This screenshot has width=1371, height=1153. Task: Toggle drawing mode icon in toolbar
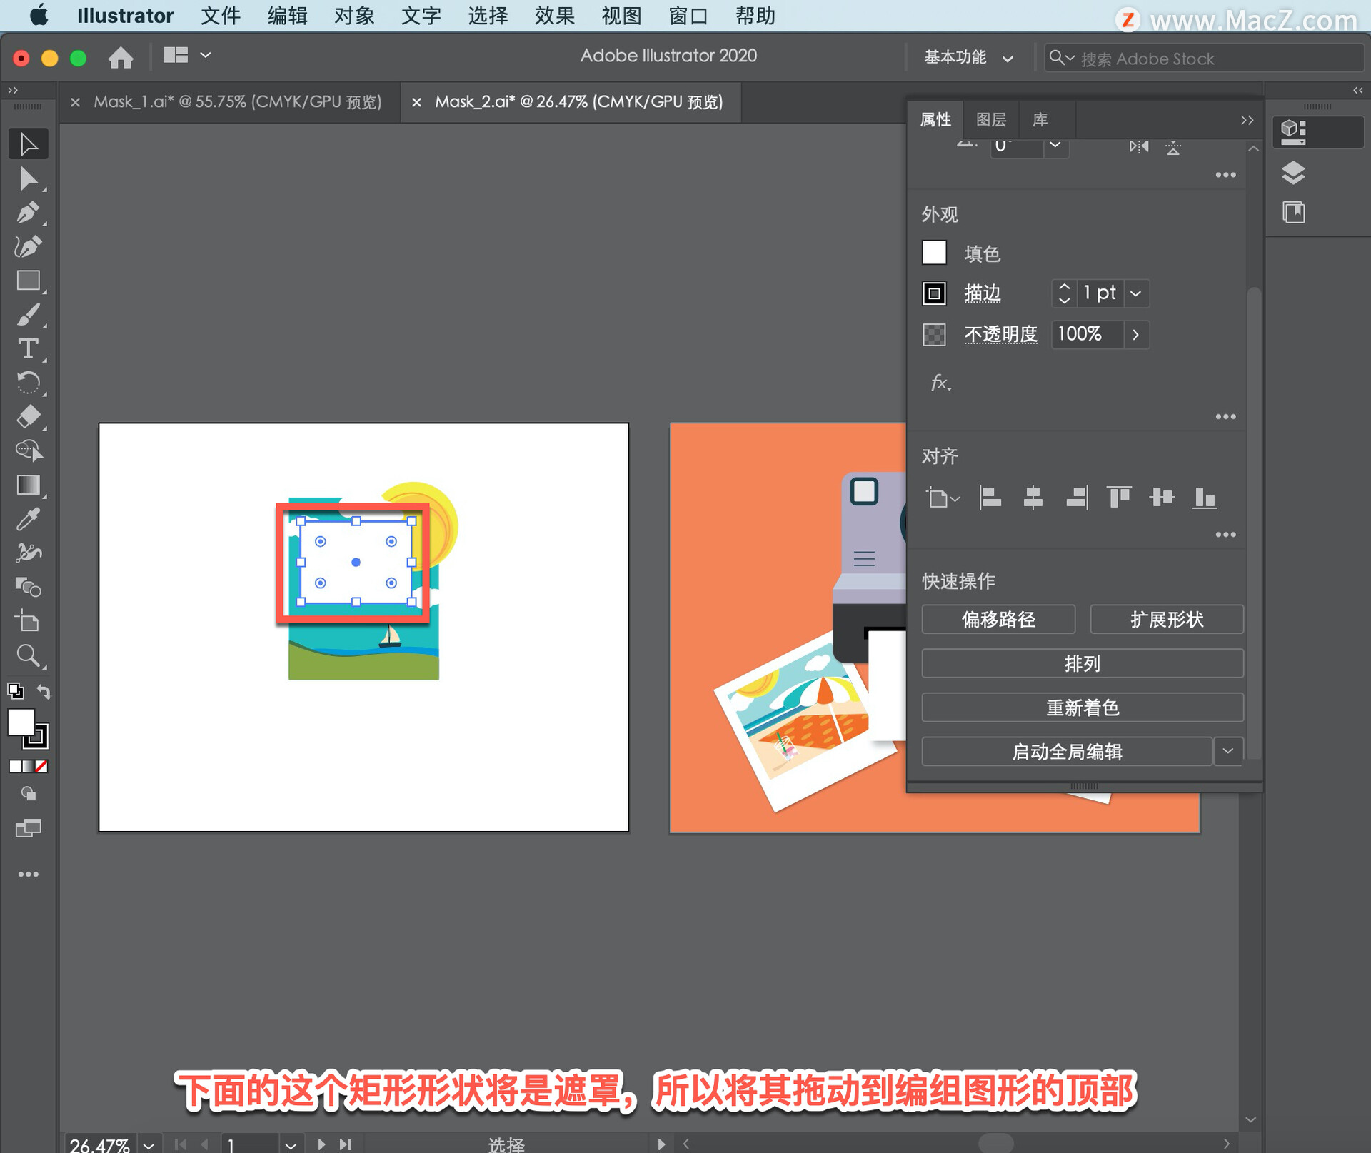pos(29,794)
